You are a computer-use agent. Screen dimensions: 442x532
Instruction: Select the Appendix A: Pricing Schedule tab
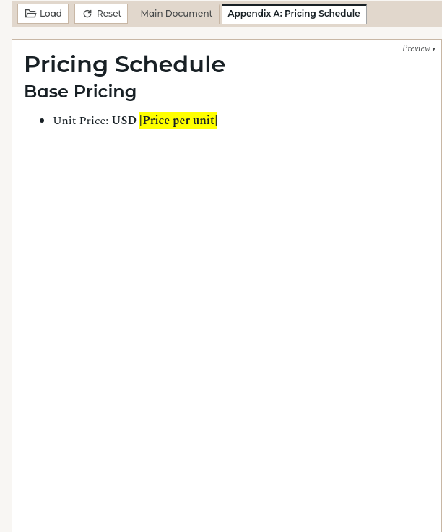294,14
